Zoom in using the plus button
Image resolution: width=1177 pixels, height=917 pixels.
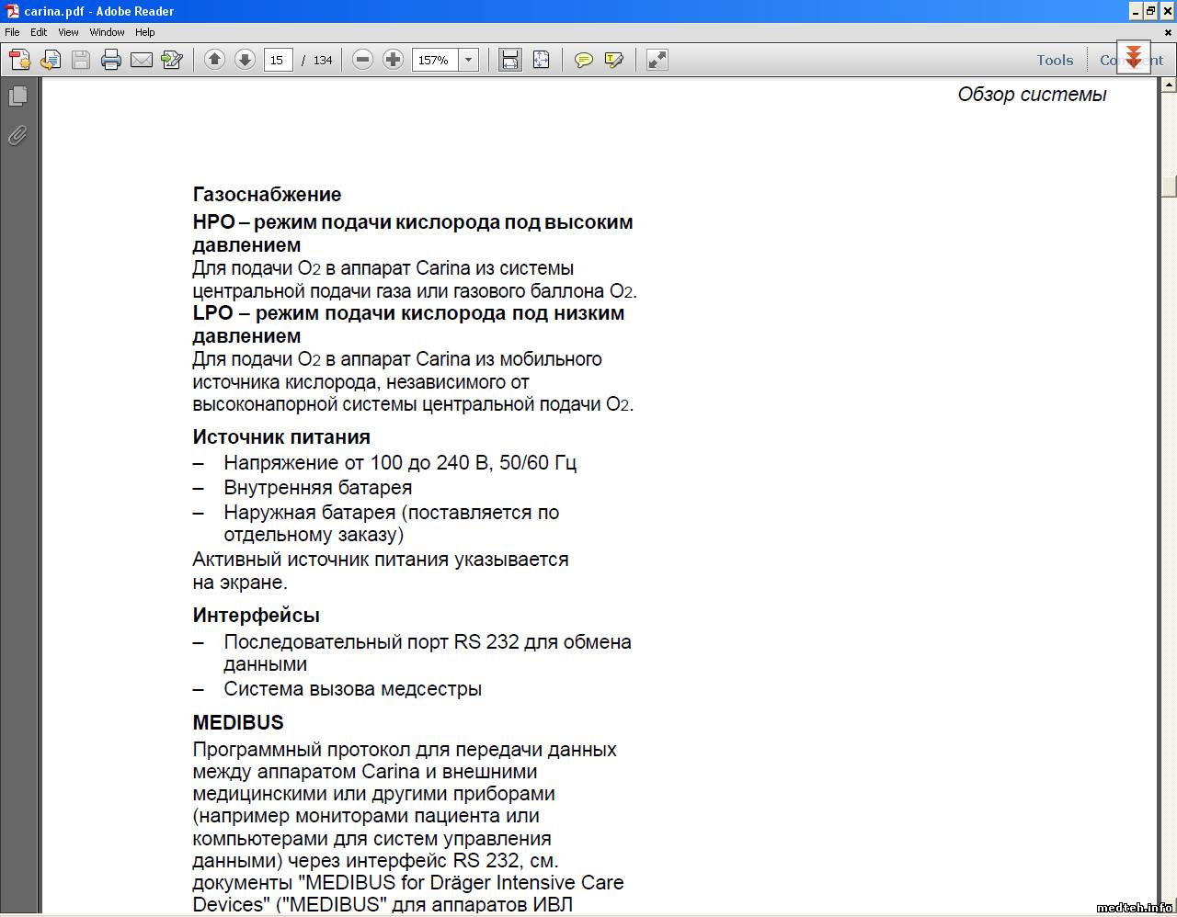click(393, 60)
